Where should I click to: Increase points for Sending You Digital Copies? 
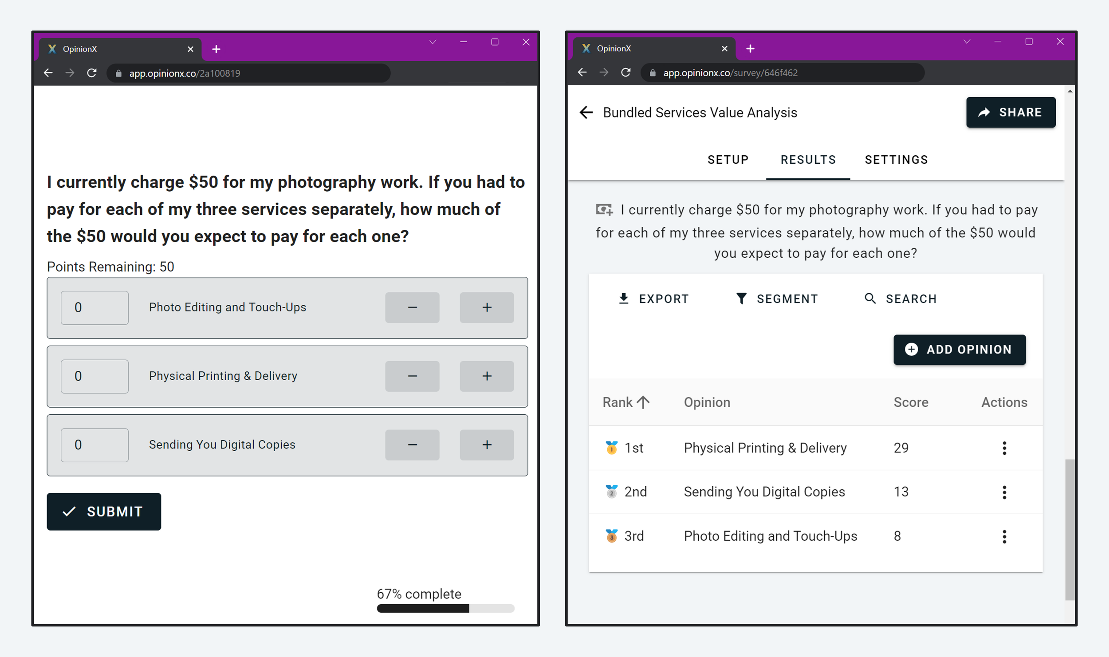click(x=487, y=445)
